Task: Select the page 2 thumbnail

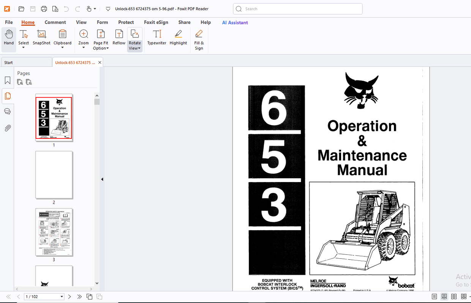Action: pyautogui.click(x=54, y=175)
